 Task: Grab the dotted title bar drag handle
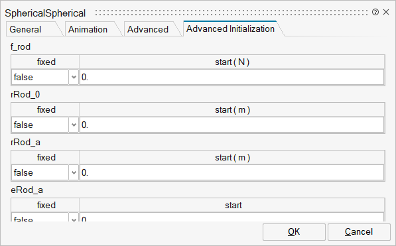coord(231,13)
